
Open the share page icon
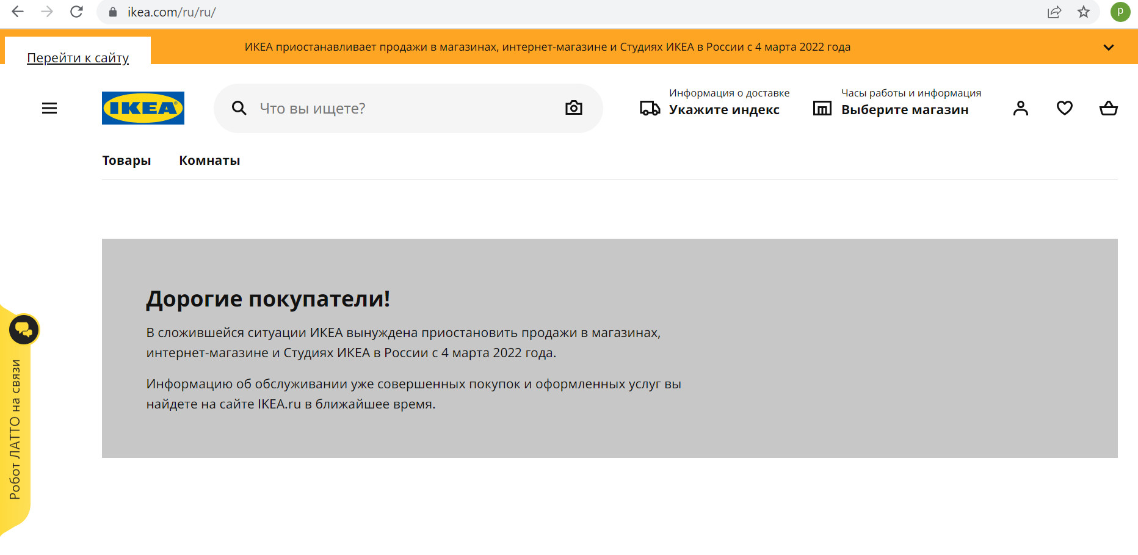(1054, 12)
